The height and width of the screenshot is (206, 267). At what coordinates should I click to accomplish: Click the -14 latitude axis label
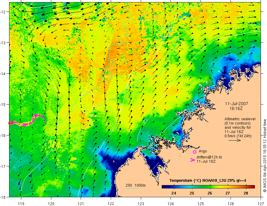pos(3,74)
